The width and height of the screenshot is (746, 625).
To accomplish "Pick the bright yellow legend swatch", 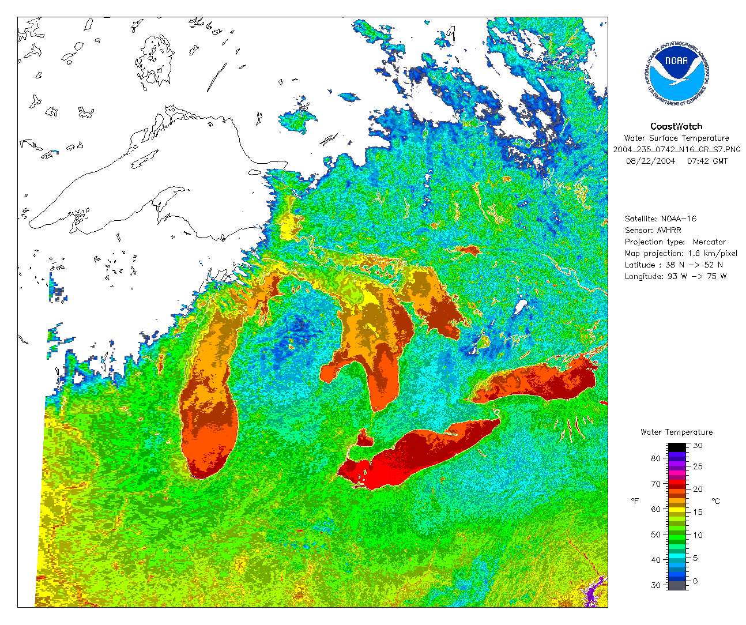I will (x=677, y=510).
